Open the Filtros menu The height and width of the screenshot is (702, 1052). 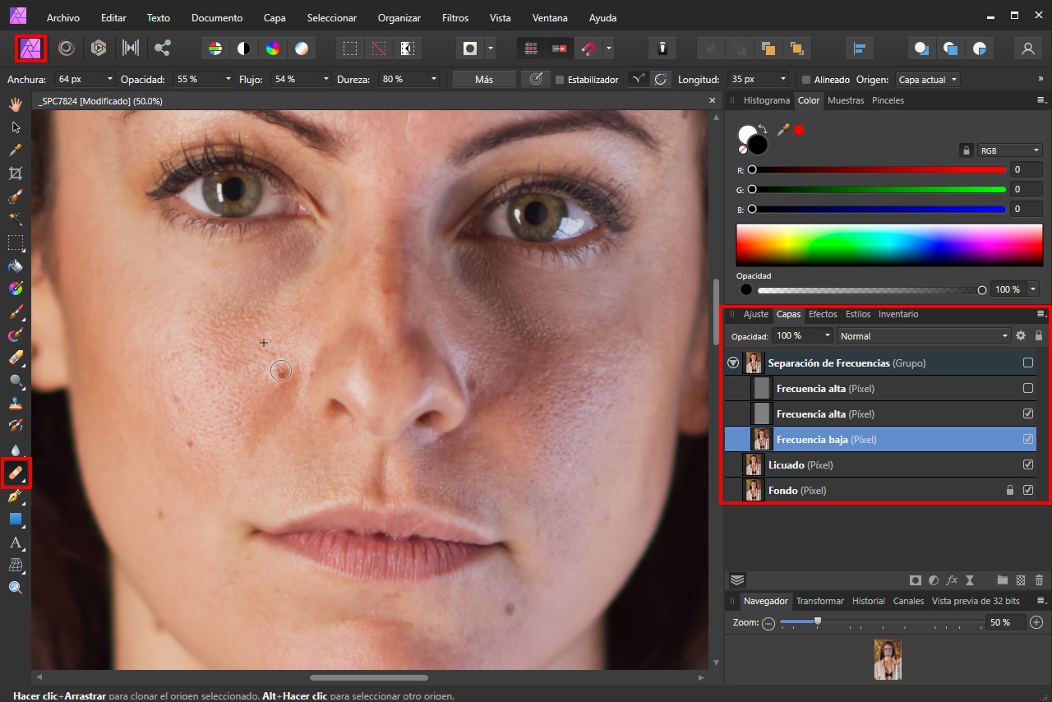(x=454, y=17)
